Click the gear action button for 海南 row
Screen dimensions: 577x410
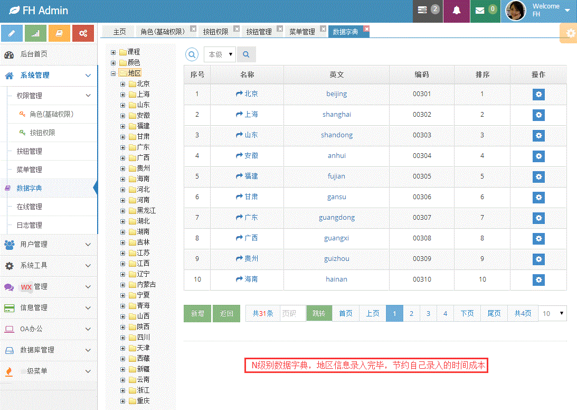point(539,279)
